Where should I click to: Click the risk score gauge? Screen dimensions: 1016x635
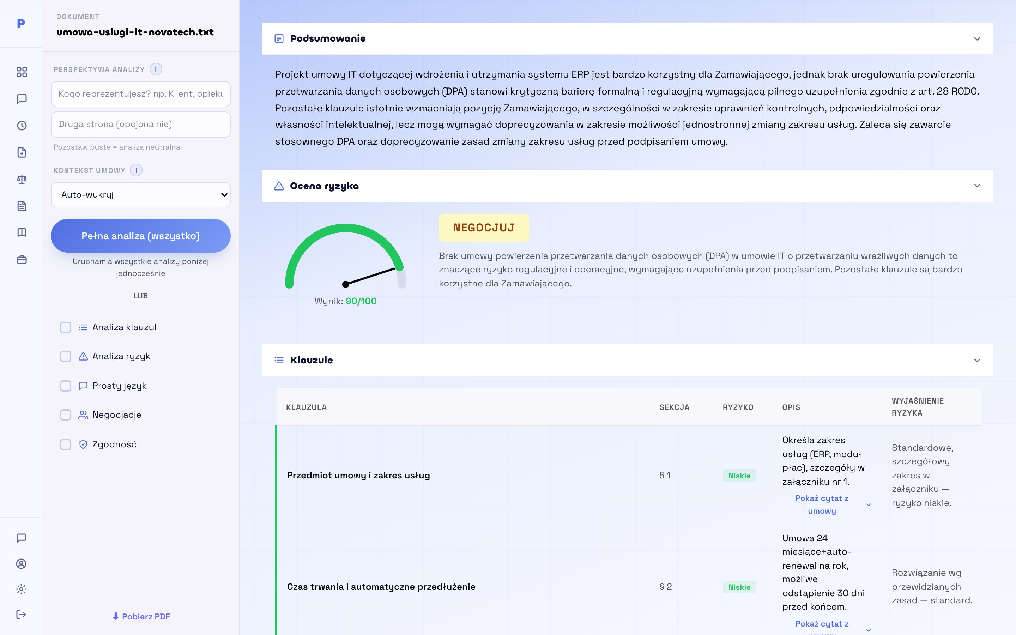pos(345,256)
